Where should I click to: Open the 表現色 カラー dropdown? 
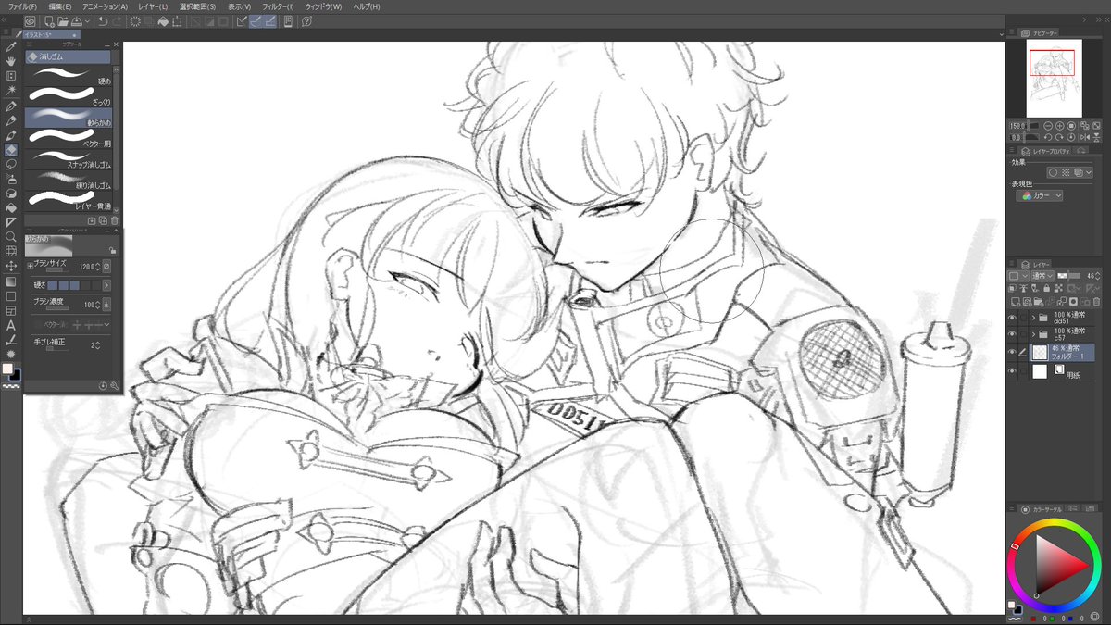pyautogui.click(x=1040, y=196)
